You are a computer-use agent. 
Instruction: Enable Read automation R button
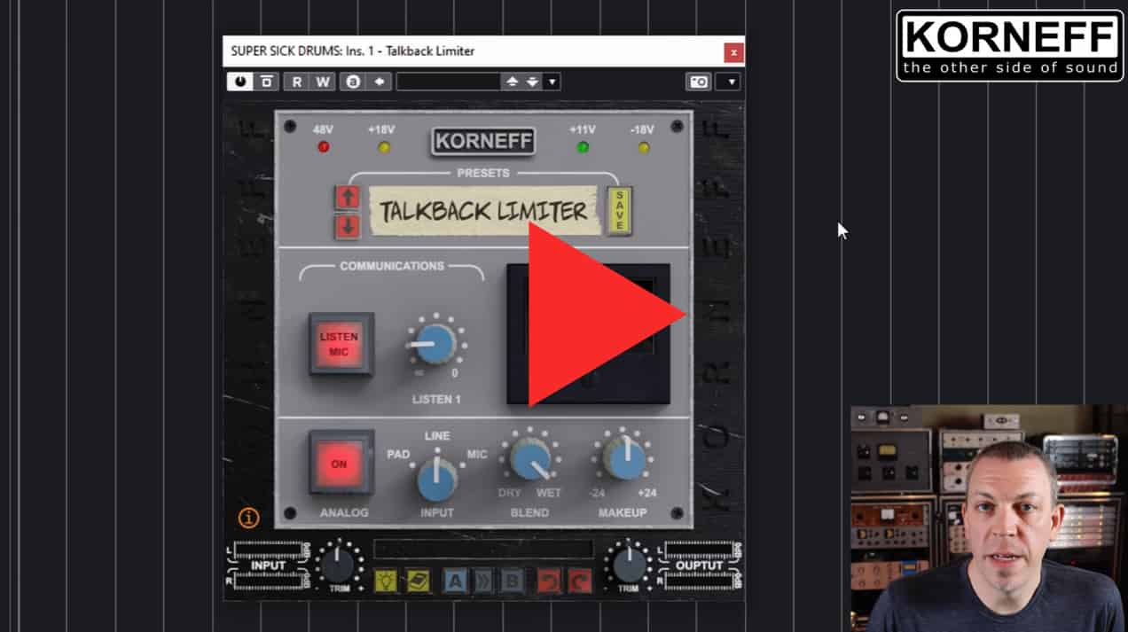pyautogui.click(x=297, y=82)
